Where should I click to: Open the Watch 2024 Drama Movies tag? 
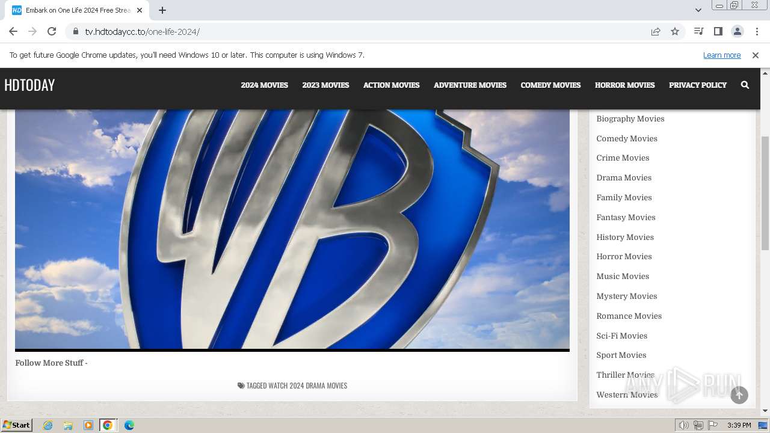point(307,385)
